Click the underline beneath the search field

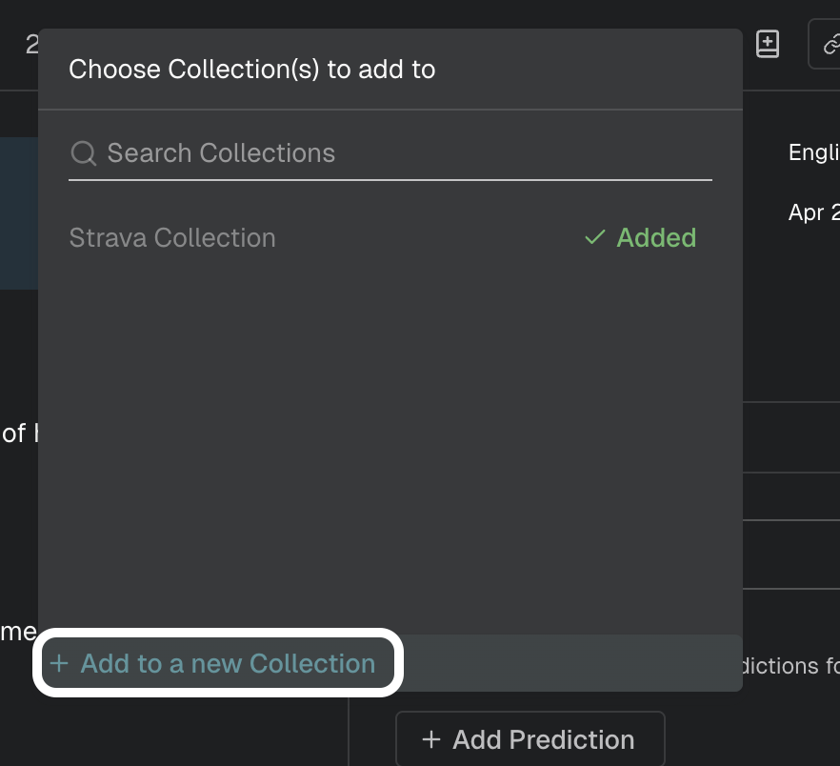click(390, 180)
